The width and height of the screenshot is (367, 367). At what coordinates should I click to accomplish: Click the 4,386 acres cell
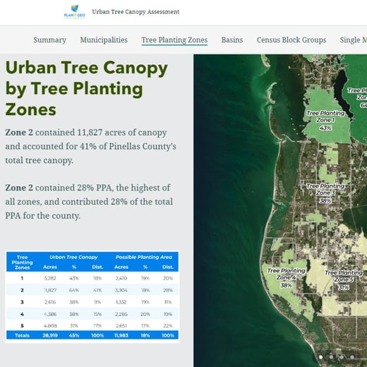click(50, 314)
